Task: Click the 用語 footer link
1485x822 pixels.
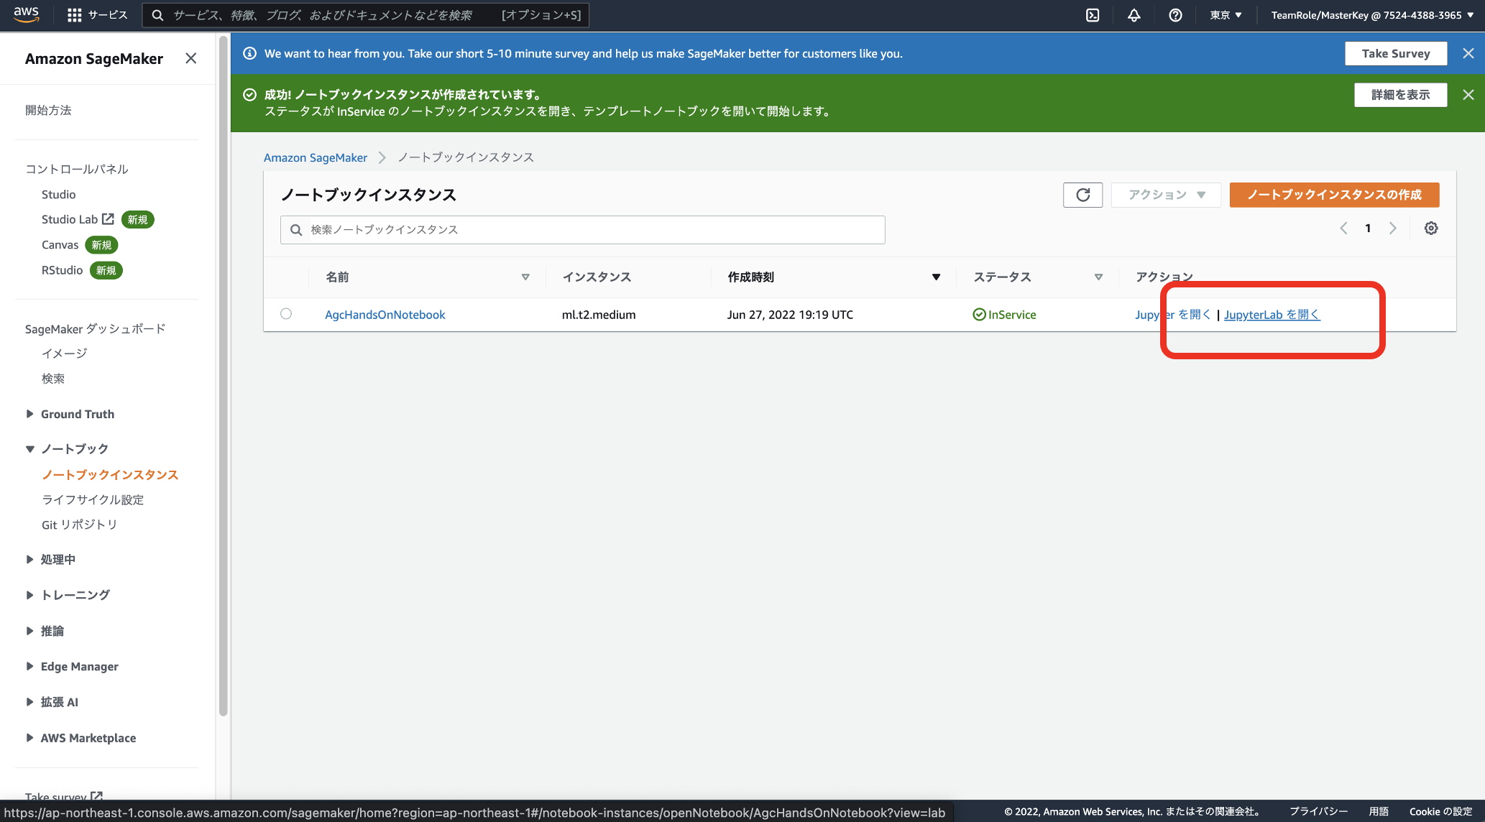Action: tap(1379, 811)
